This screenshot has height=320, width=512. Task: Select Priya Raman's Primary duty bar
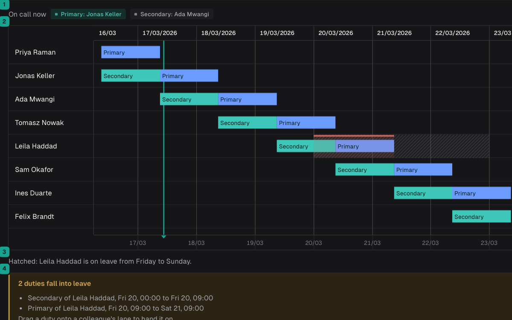tap(131, 52)
